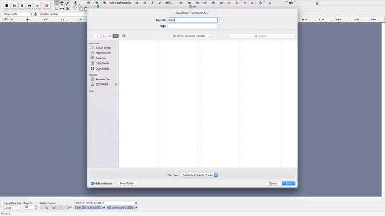Select the Envelope tool
The image size is (385, 216).
[62, 2]
